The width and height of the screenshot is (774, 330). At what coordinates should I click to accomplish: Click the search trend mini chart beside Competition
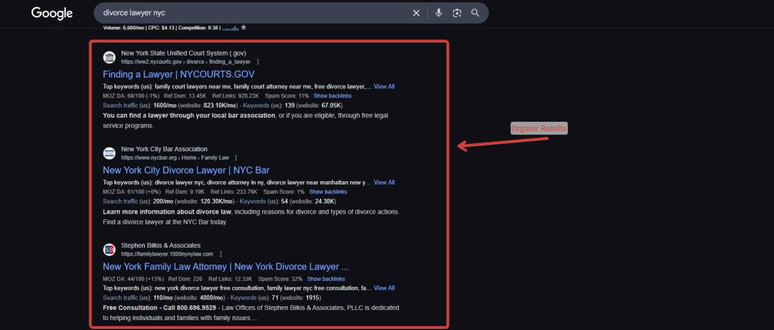(x=230, y=28)
